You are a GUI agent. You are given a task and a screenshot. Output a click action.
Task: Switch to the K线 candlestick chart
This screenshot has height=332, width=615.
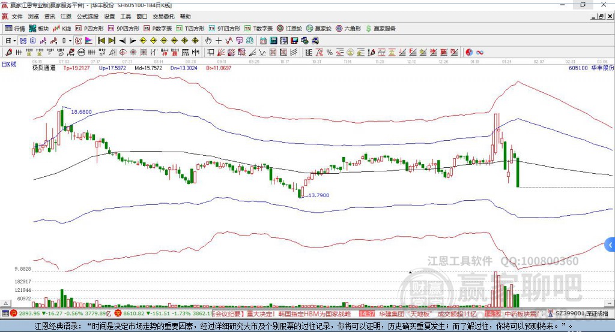tap(62, 28)
